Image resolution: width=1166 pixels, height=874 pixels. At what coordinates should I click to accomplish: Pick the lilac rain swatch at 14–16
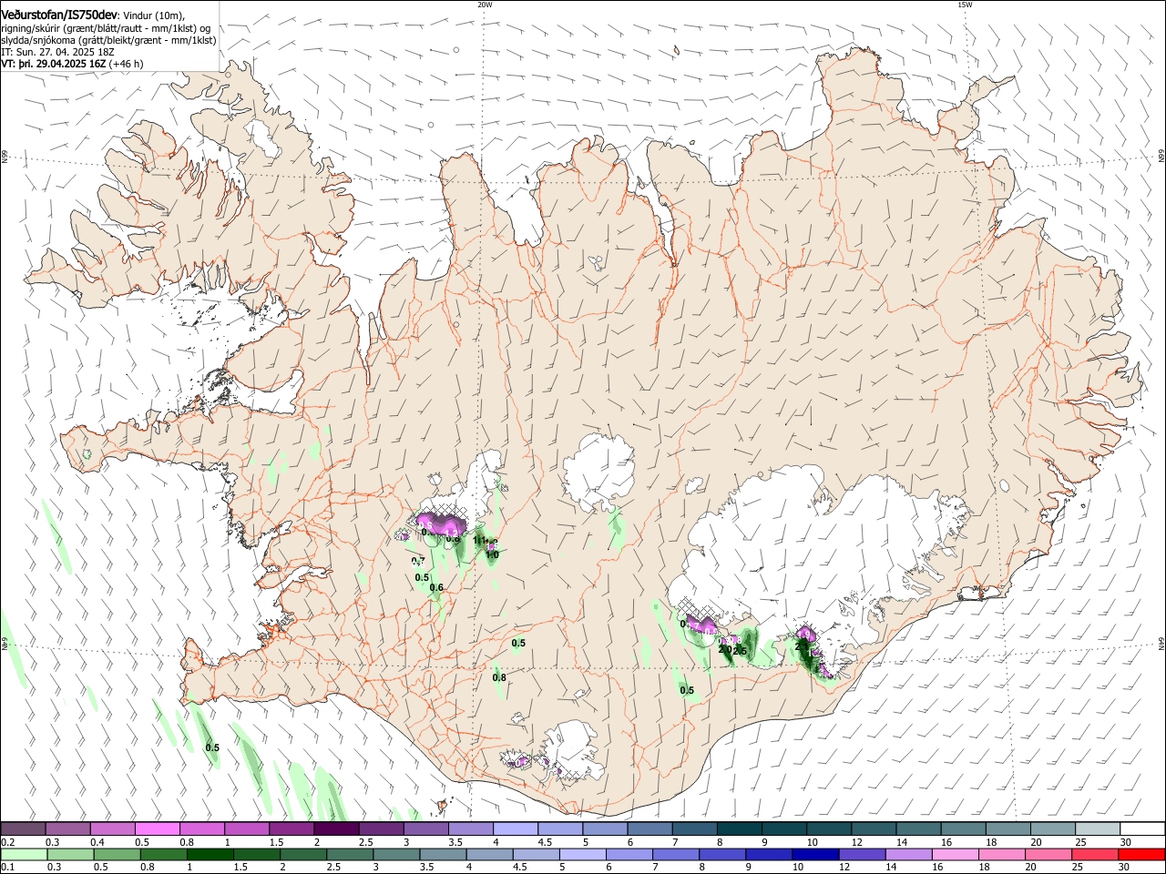tap(907, 855)
